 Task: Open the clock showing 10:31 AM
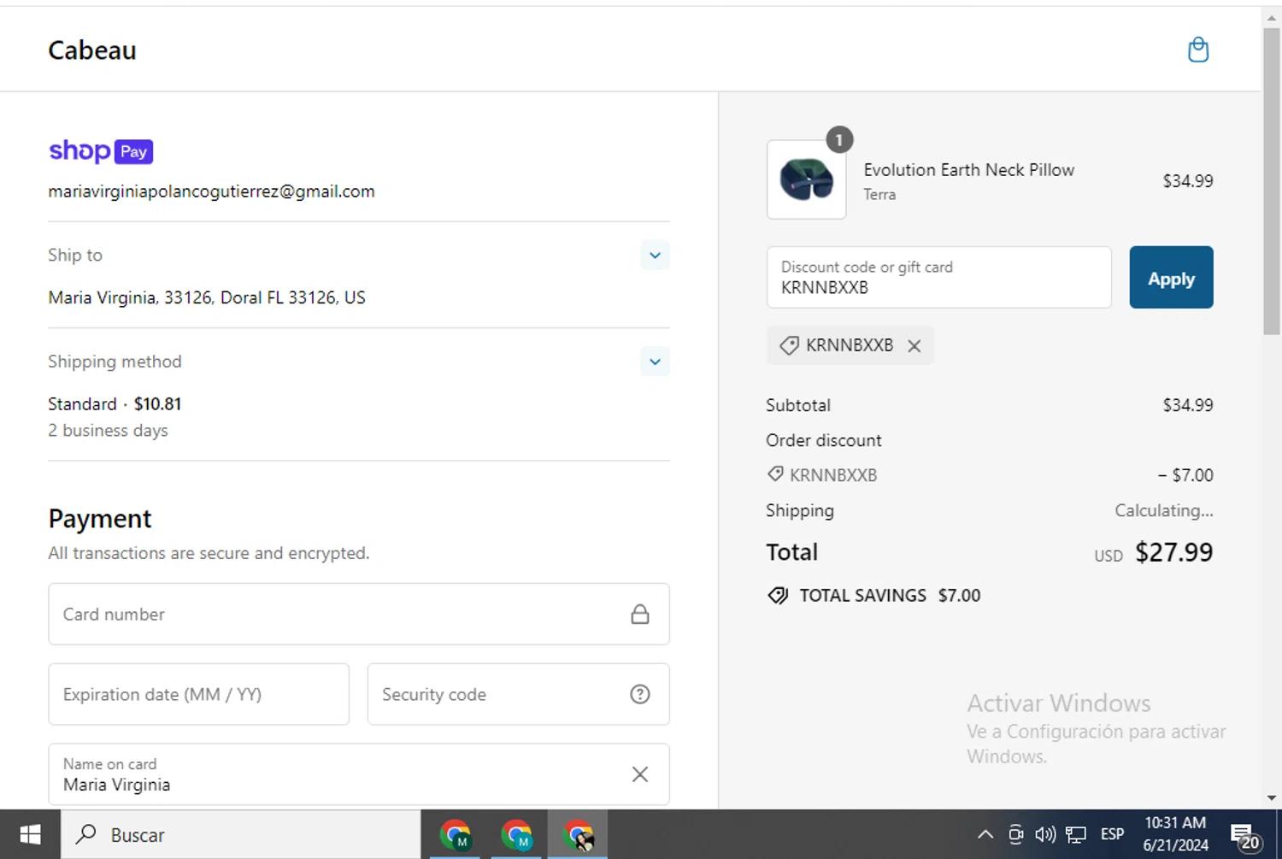1176,833
